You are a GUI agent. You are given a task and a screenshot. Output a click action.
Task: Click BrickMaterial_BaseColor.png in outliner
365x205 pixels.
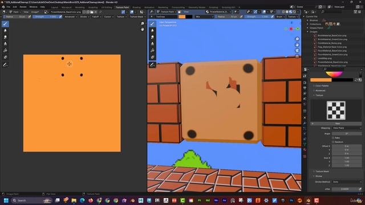(x=332, y=35)
